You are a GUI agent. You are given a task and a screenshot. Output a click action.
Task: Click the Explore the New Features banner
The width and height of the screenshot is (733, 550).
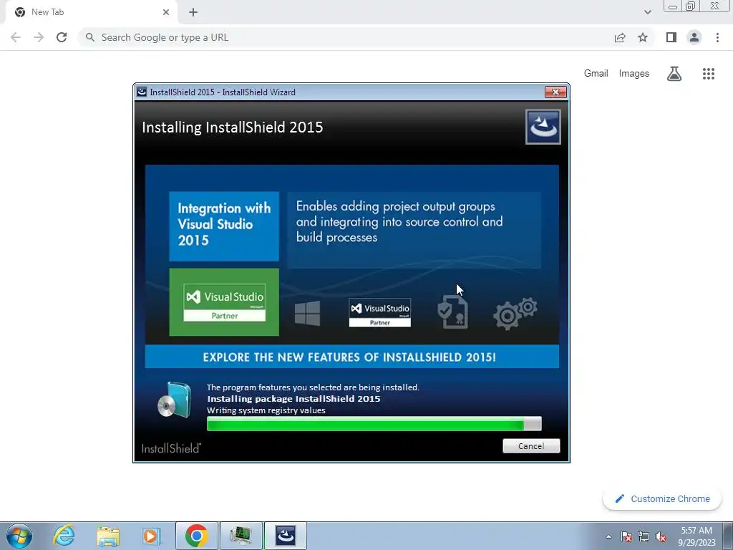point(351,357)
